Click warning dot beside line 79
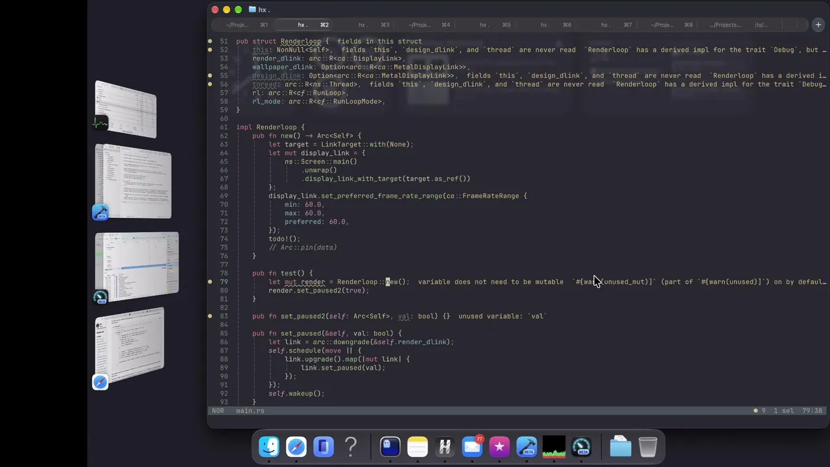This screenshot has height=467, width=830. click(x=209, y=282)
